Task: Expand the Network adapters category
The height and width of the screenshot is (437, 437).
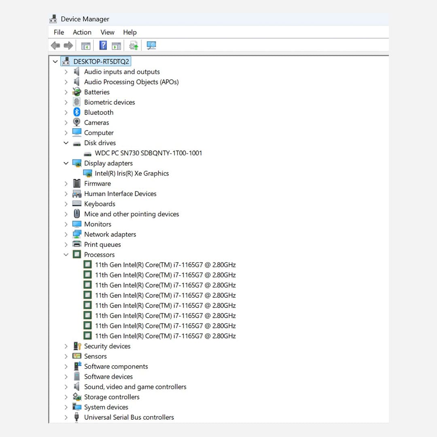Action: point(66,234)
